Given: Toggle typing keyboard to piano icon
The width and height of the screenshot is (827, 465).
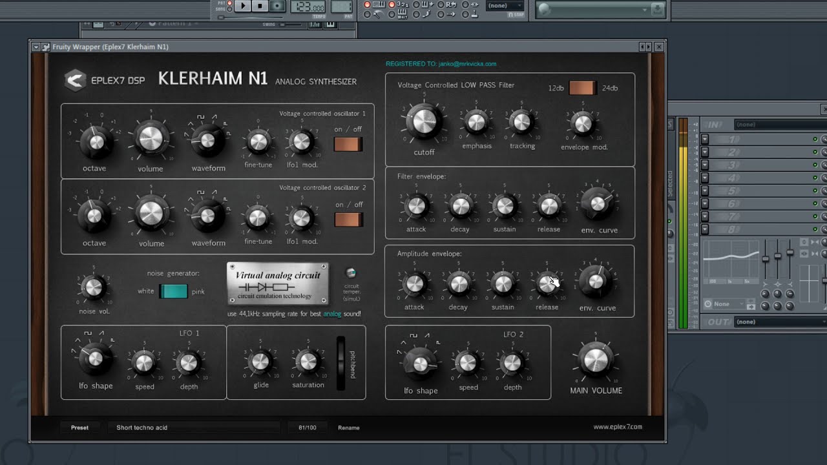Looking at the screenshot, I should click(x=379, y=5).
